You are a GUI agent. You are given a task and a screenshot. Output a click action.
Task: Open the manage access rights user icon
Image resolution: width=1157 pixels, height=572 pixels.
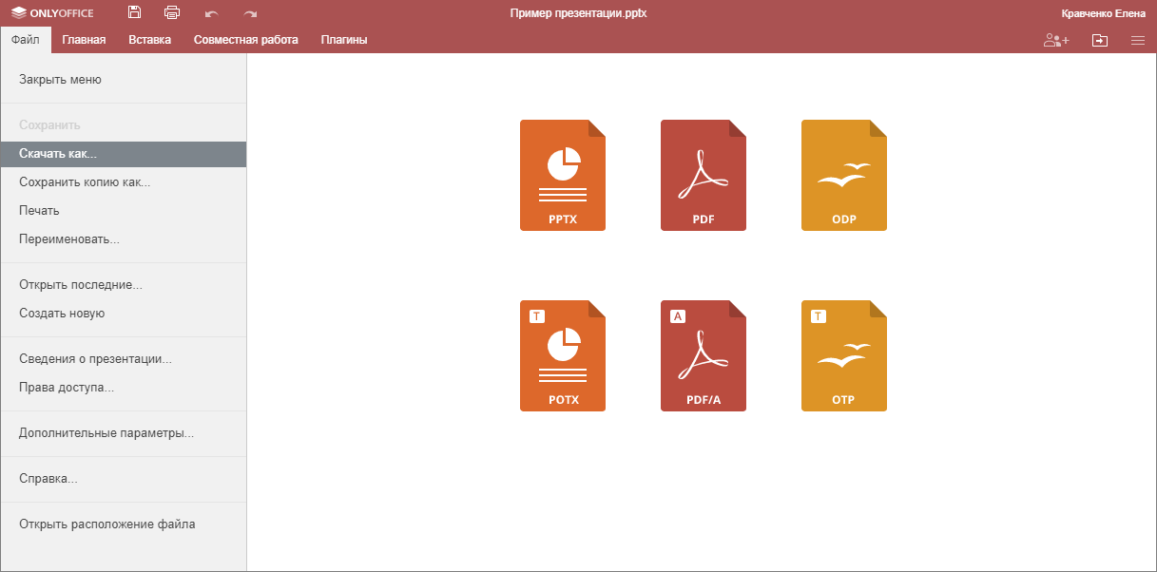point(1055,40)
